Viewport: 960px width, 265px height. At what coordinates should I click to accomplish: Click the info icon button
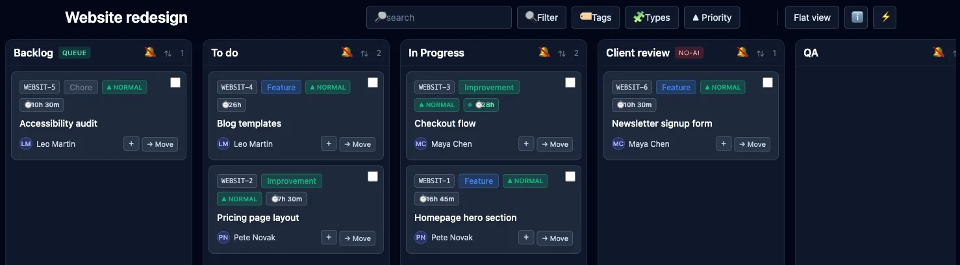(856, 18)
